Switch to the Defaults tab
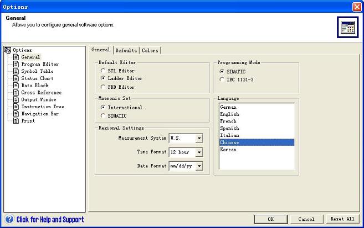This screenshot has height=228, width=364. tap(126, 51)
